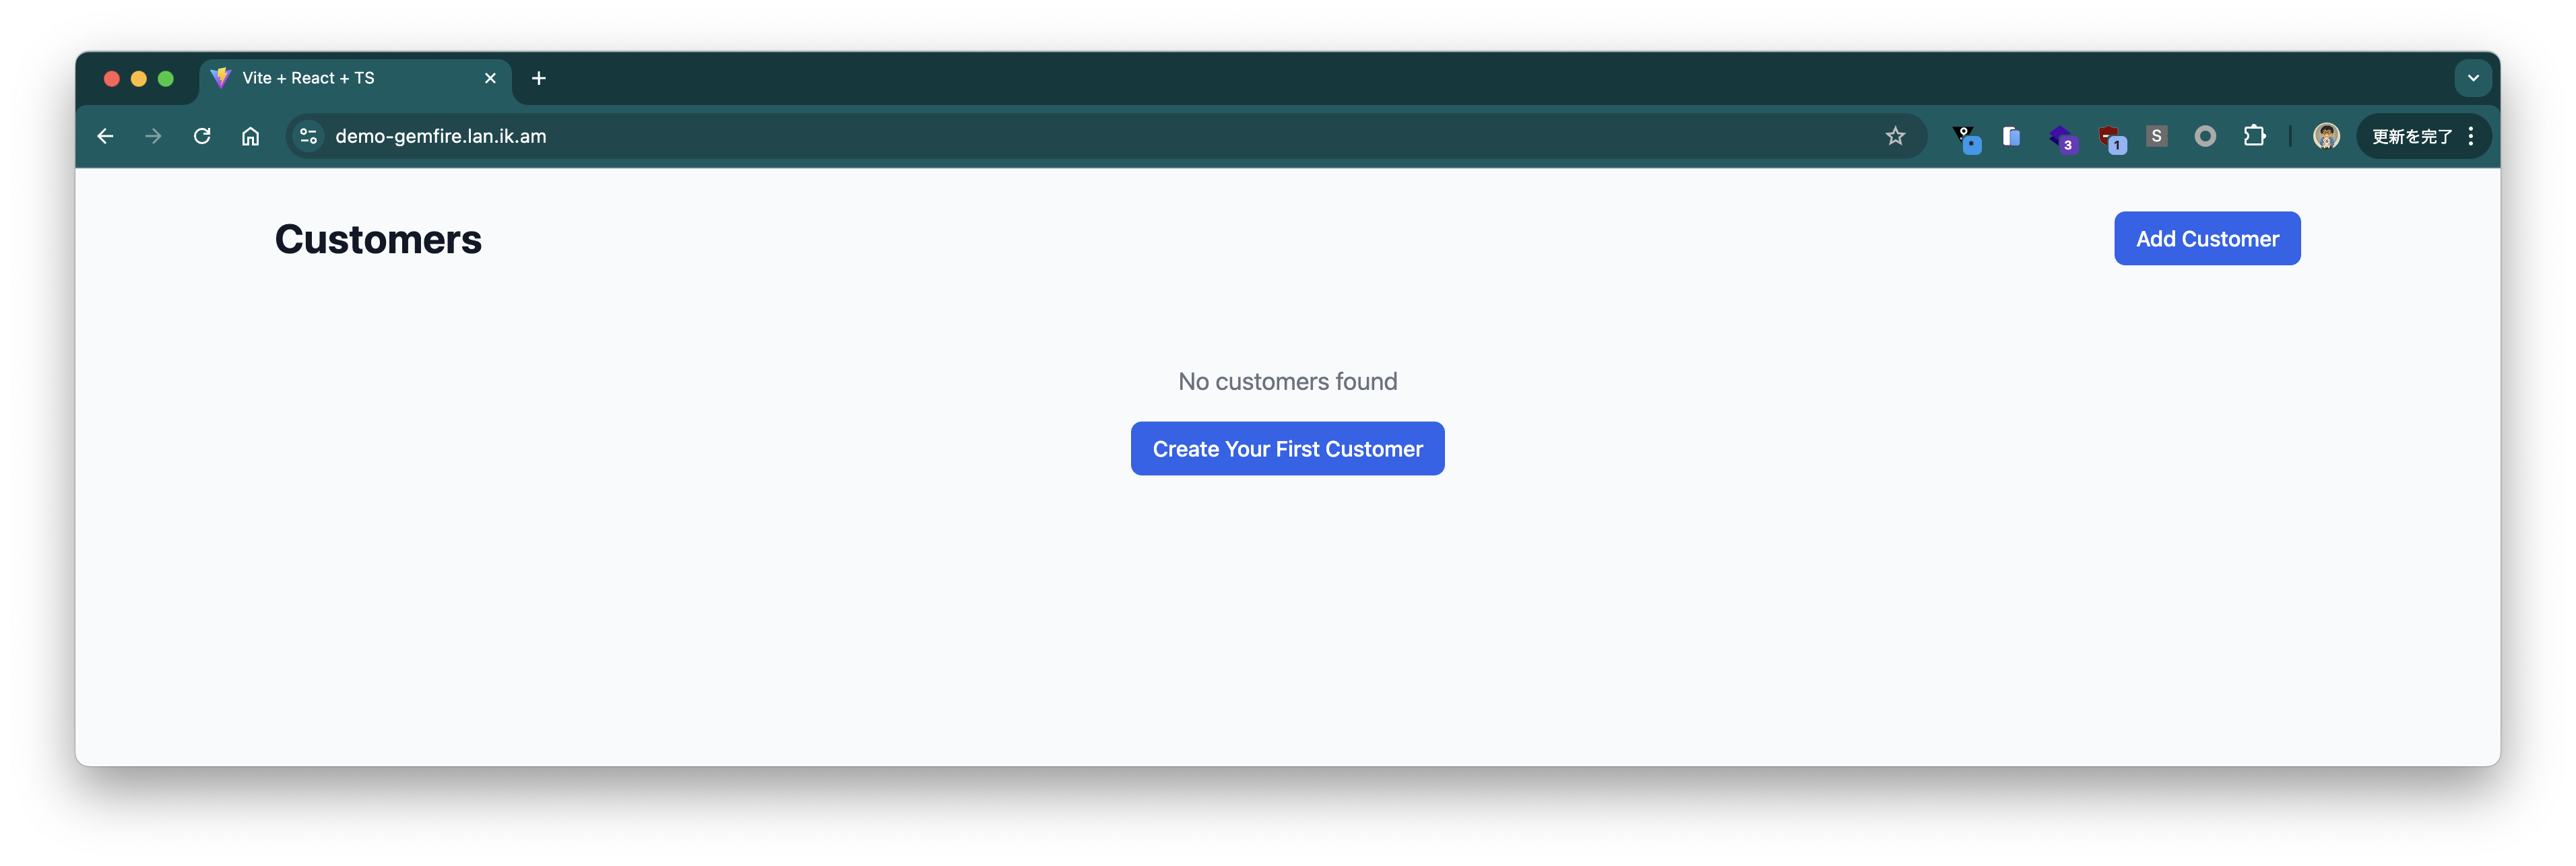
Task: Click the Add Customer button
Action: pos(2207,239)
